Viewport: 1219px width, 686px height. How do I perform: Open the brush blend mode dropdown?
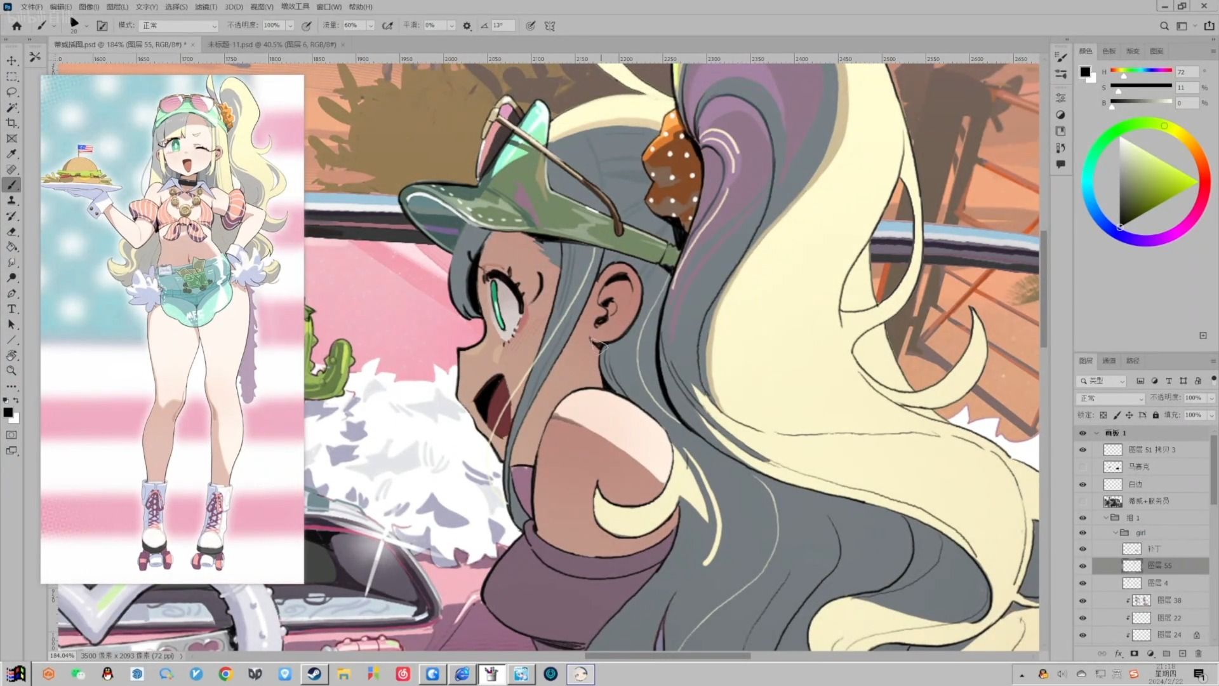(x=178, y=26)
